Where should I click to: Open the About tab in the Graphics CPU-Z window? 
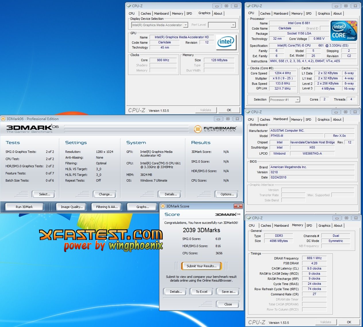[x=218, y=14]
